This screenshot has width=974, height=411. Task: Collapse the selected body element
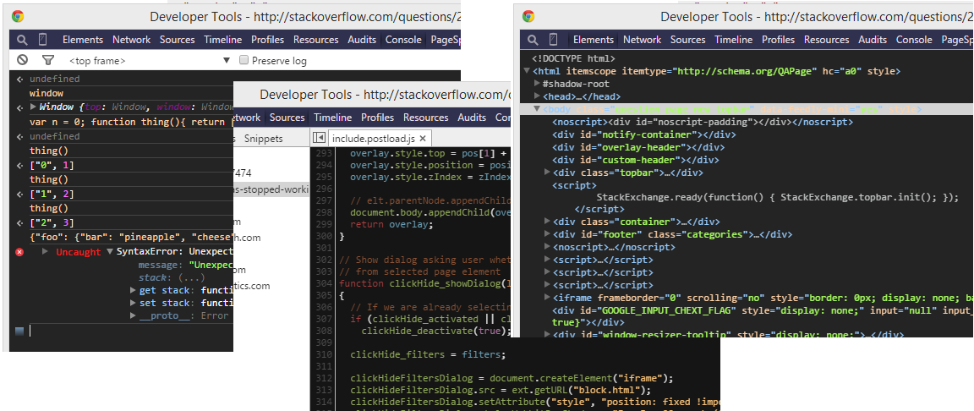pos(538,109)
